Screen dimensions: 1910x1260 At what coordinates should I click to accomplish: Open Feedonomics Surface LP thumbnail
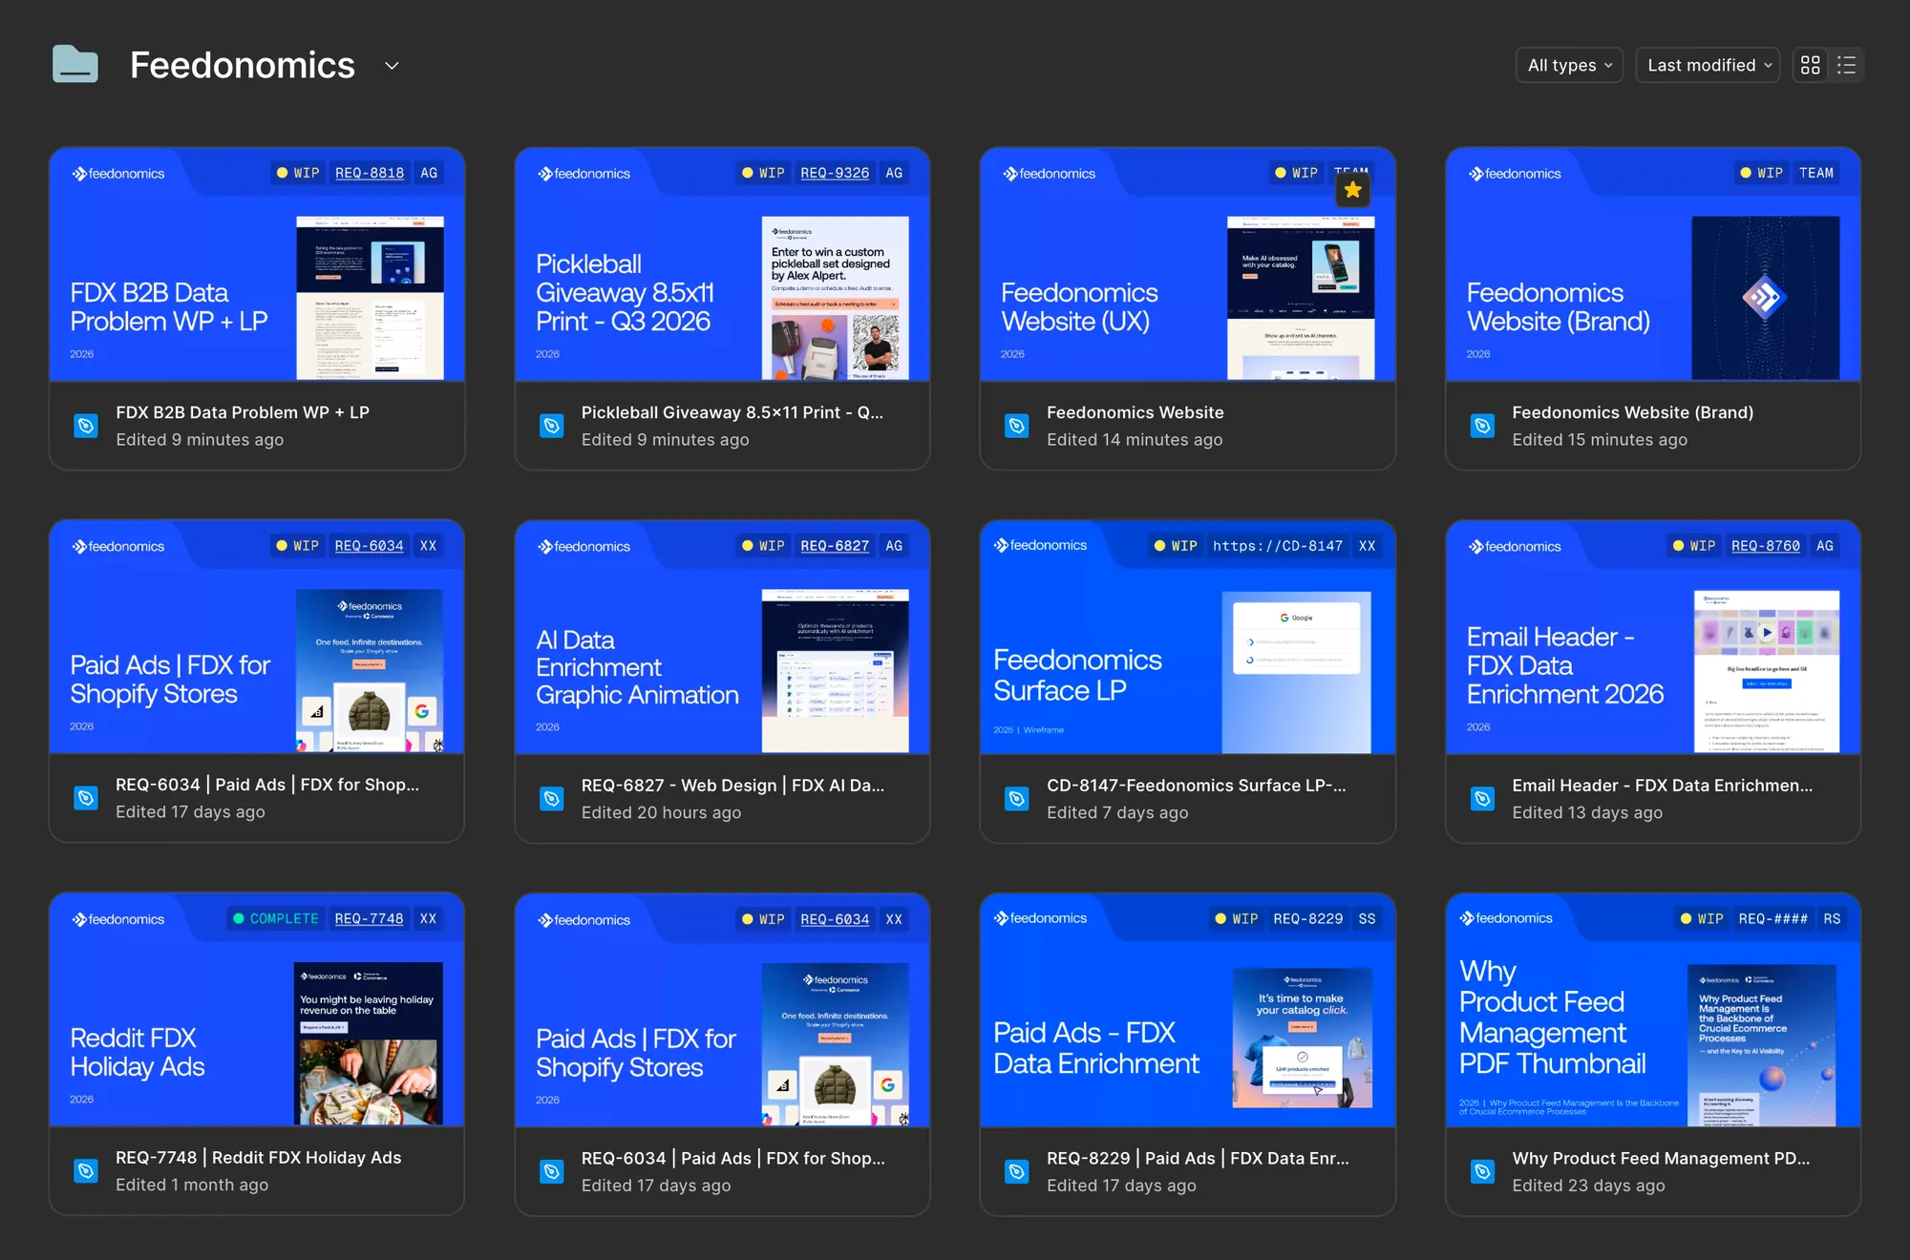[1187, 638]
